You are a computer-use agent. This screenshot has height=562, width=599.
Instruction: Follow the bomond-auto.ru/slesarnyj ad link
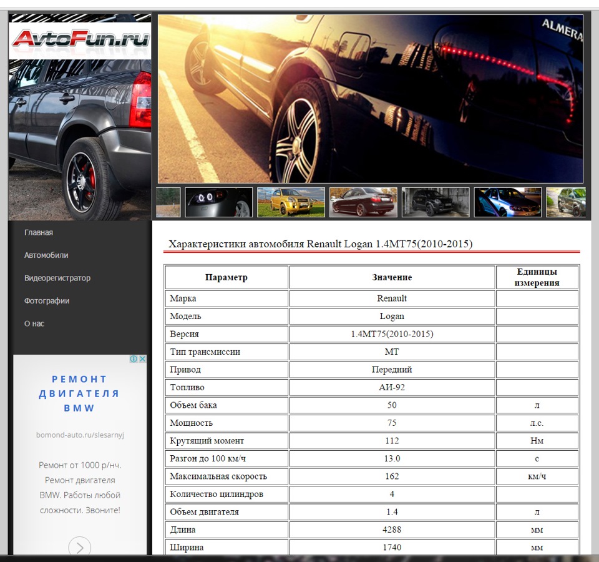pyautogui.click(x=80, y=435)
